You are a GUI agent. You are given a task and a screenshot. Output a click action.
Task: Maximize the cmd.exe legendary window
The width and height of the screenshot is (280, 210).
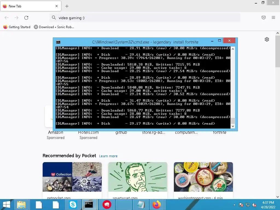[x=220, y=41]
